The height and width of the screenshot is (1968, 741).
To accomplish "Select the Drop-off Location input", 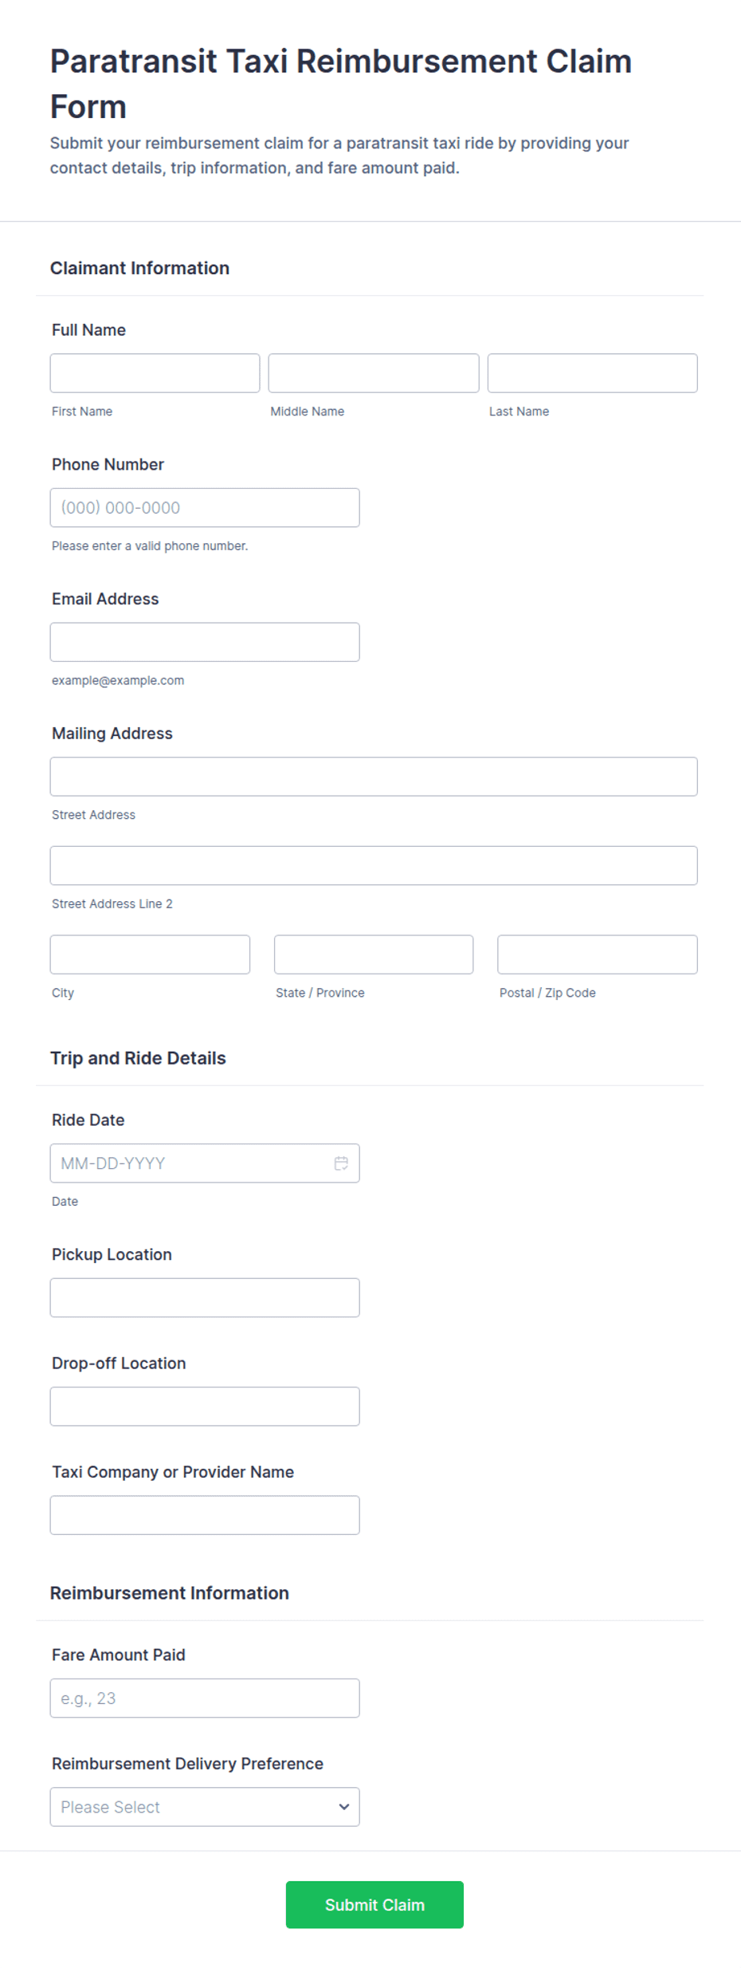I will tap(205, 1407).
